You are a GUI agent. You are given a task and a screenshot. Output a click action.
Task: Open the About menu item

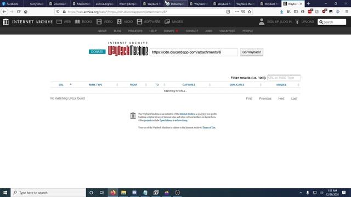(102, 31)
